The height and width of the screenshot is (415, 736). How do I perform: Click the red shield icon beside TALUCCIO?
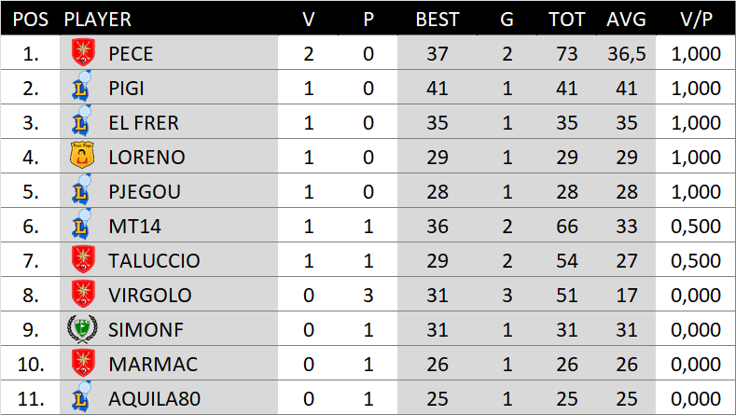pyautogui.click(x=83, y=260)
